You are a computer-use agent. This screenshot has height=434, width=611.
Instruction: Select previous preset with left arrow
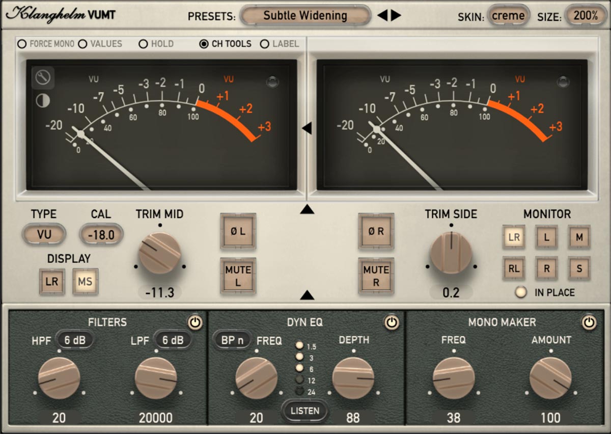[x=382, y=15]
